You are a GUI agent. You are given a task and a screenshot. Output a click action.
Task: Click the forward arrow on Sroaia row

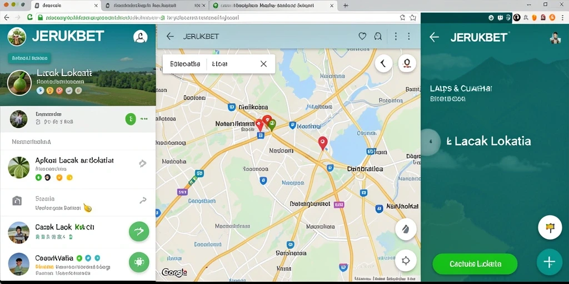pos(143,200)
